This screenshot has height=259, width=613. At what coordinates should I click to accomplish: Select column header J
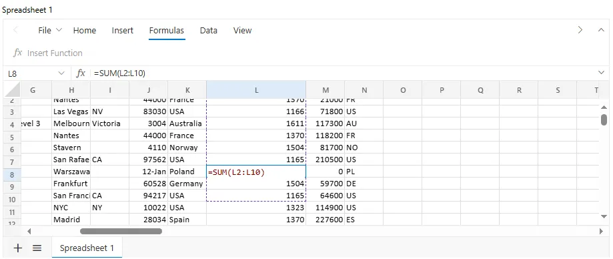[x=149, y=90]
